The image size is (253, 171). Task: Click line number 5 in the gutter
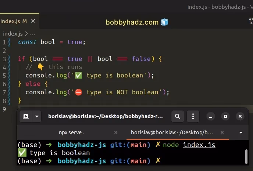(4, 76)
